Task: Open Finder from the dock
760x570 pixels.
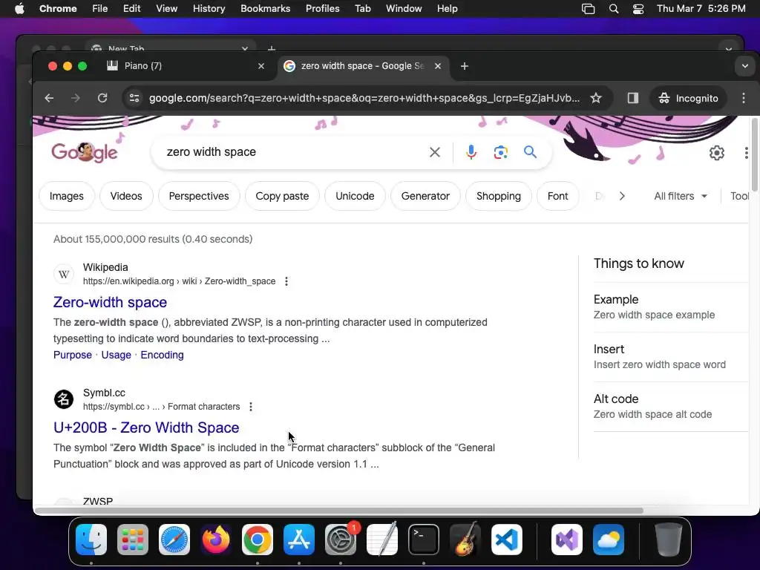Action: click(91, 540)
